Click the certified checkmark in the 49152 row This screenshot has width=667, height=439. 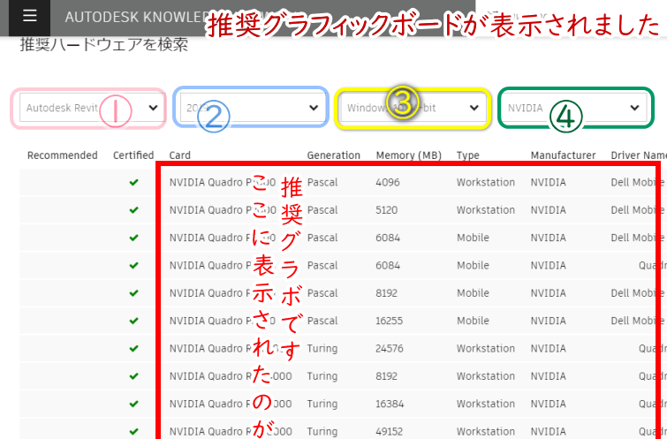tap(134, 431)
